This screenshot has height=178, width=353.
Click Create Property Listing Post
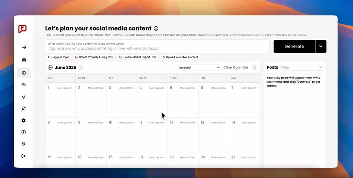(x=94, y=57)
